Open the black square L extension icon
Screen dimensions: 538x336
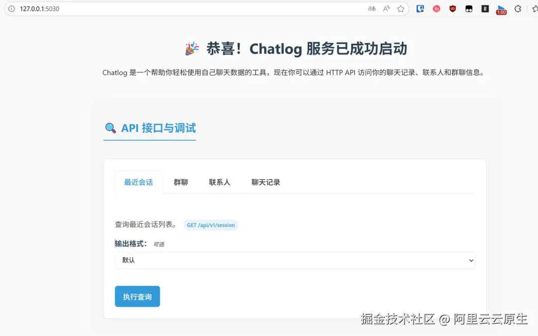485,8
